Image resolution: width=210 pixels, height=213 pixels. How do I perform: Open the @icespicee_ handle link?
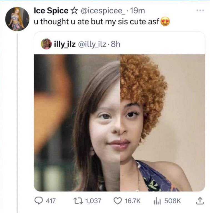pyautogui.click(x=102, y=11)
